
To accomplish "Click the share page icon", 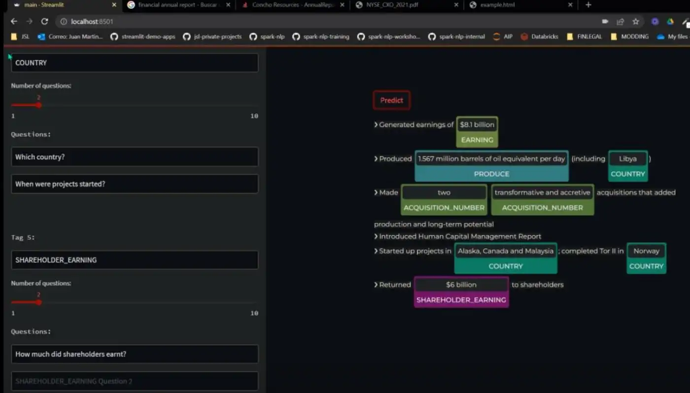I will pyautogui.click(x=621, y=21).
